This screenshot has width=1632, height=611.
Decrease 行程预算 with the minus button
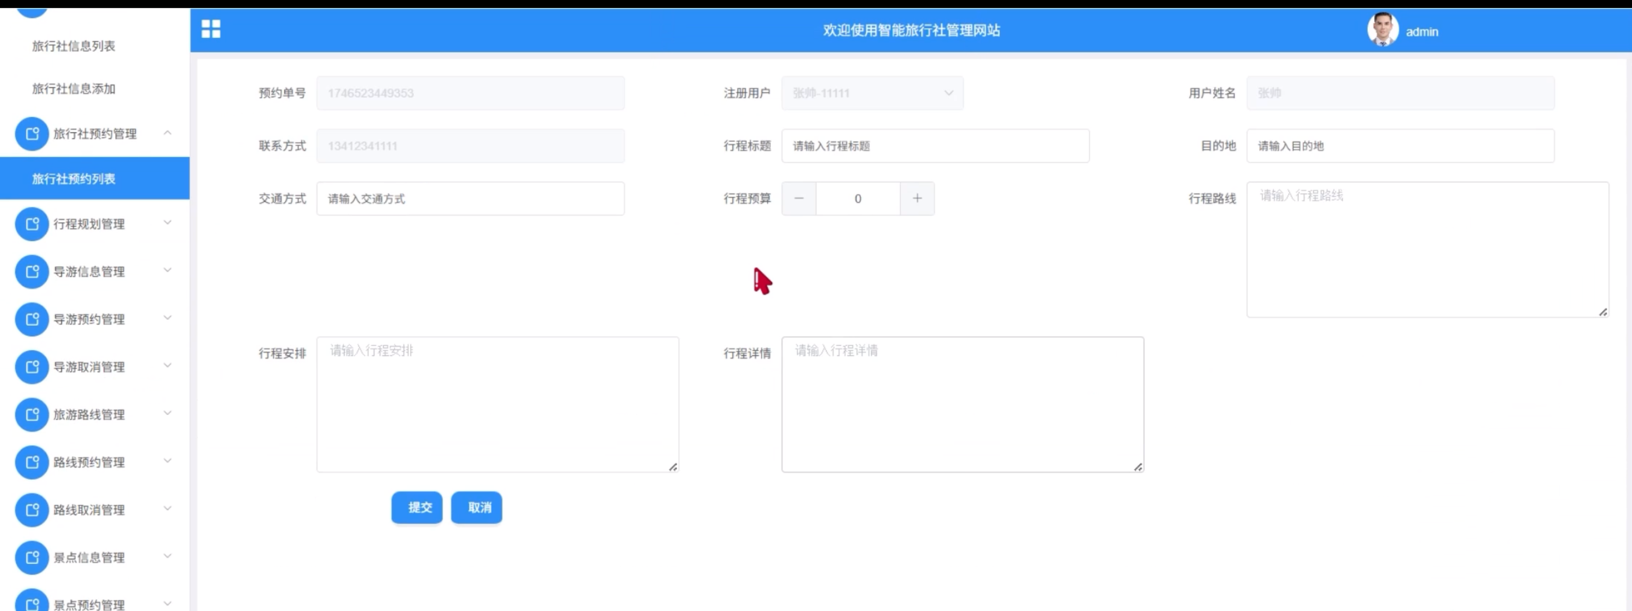pos(799,199)
